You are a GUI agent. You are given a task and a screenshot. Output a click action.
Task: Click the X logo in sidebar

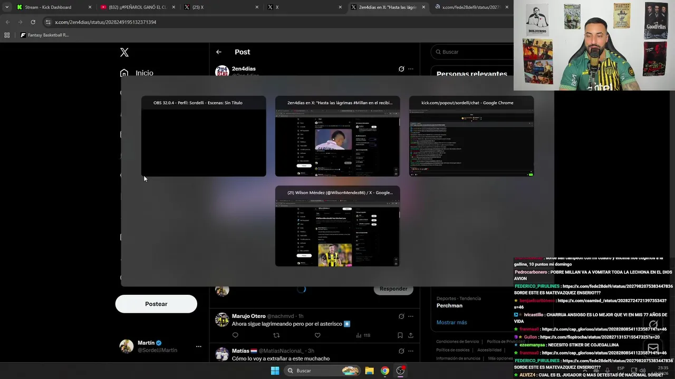[124, 52]
